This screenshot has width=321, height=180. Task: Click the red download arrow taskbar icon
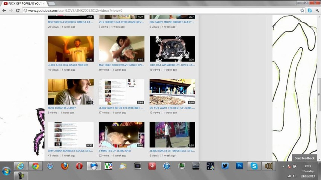pos(152,166)
